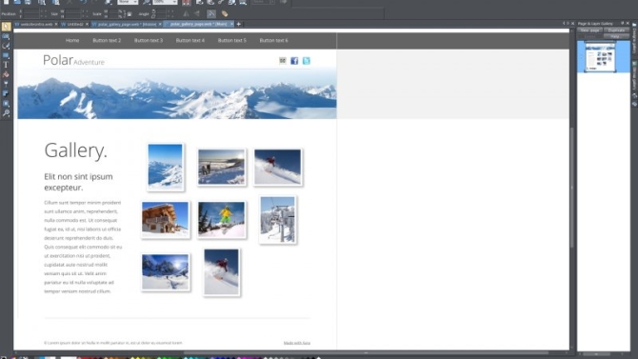Image resolution: width=638 pixels, height=359 pixels.
Task: Click the link icon in top toolbar
Action: click(x=221, y=3)
